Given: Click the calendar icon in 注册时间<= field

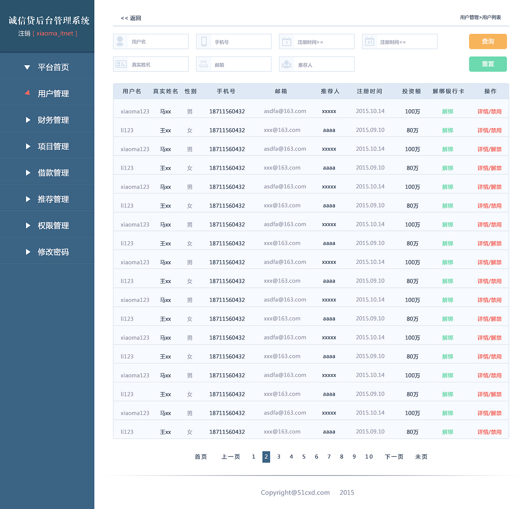Looking at the screenshot, I should (x=370, y=41).
